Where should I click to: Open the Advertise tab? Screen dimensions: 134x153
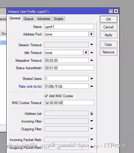coord(43,19)
